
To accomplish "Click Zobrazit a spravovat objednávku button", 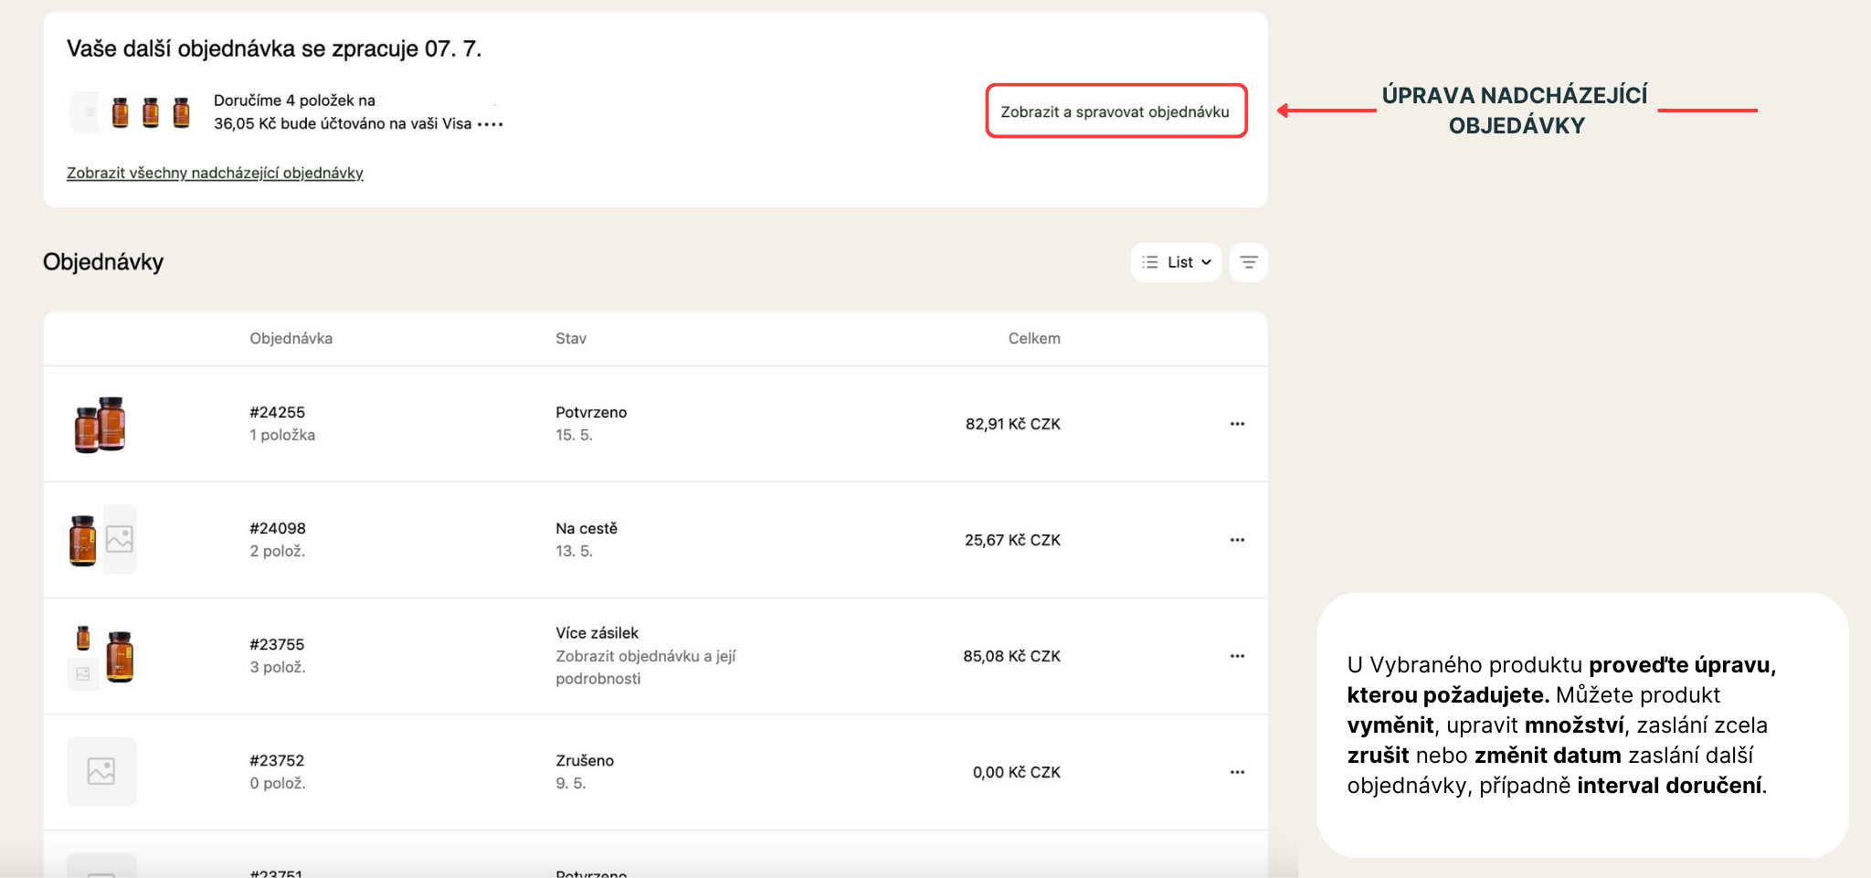I will tap(1115, 111).
